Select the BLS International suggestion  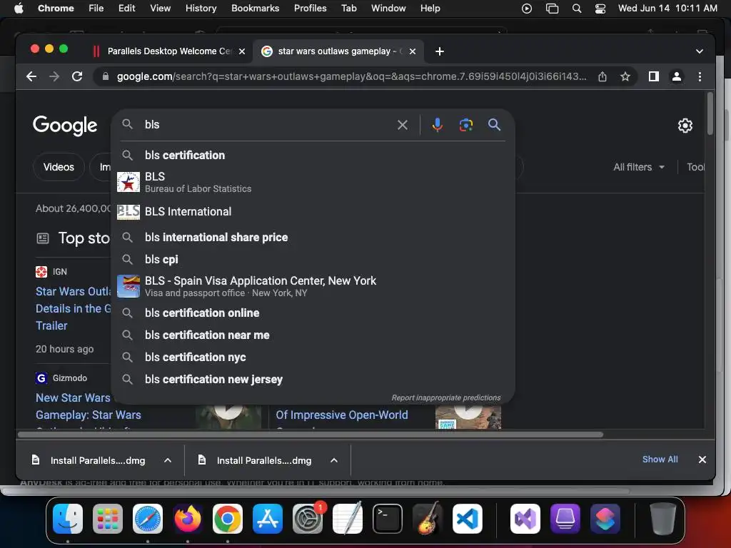[x=313, y=211]
